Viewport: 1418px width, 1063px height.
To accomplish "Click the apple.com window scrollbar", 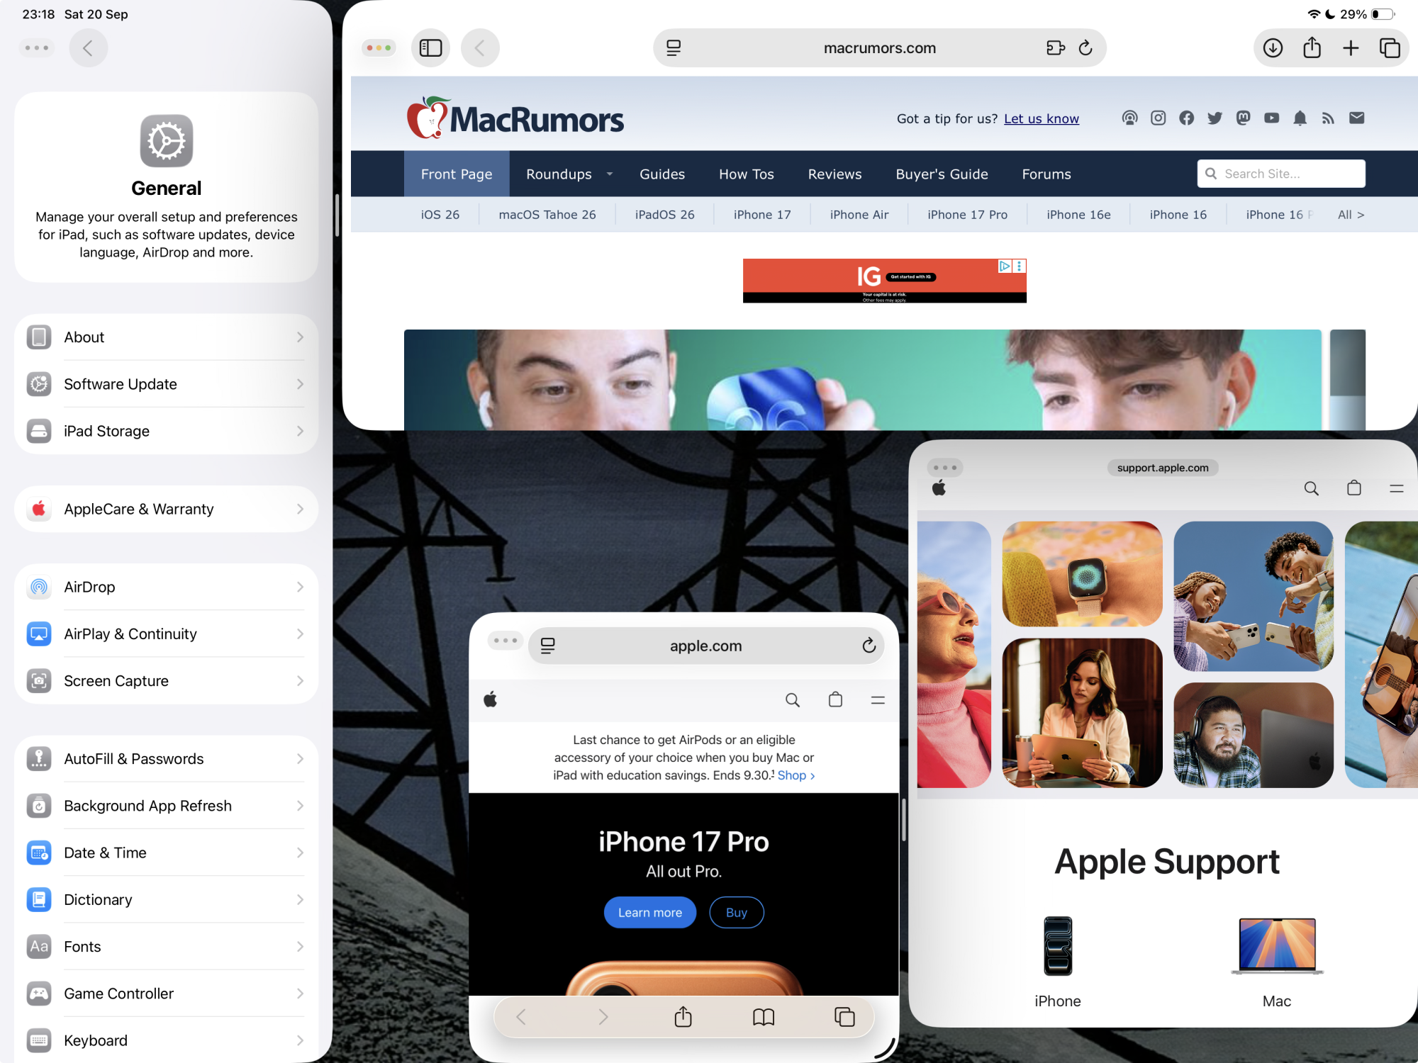I will [903, 820].
